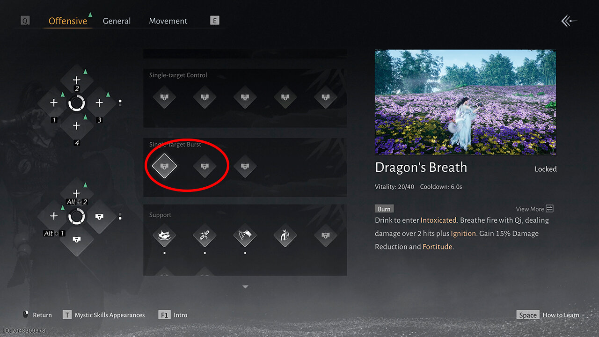This screenshot has width=599, height=337.
Task: Switch to the General tab
Action: 117,21
